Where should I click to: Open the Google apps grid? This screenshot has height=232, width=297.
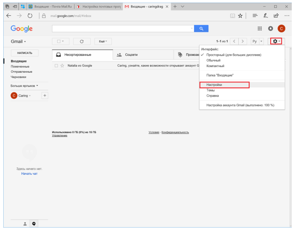[x=260, y=29]
